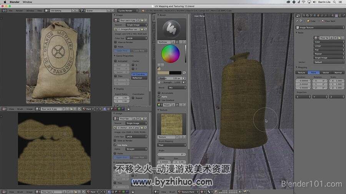Click the Scene name field
The image size is (346, 194).
[x=96, y=11]
